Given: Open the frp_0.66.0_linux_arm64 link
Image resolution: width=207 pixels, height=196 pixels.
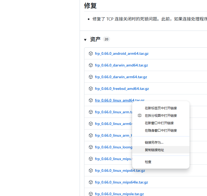Looking at the screenshot, I should pyautogui.click(x=114, y=124).
